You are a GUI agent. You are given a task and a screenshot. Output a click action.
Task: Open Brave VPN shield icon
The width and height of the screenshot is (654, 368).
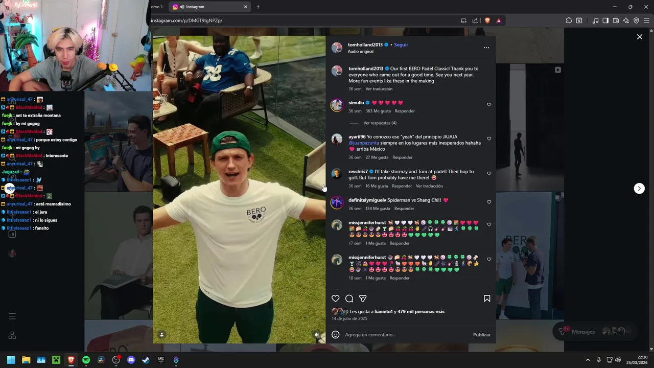tap(636, 20)
